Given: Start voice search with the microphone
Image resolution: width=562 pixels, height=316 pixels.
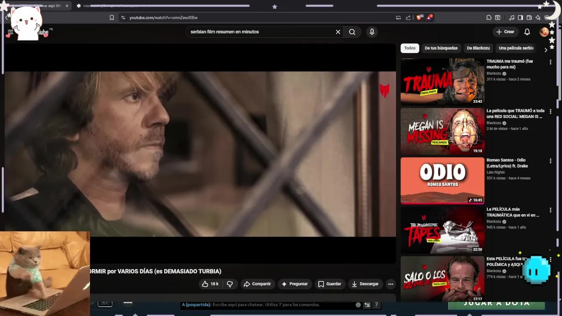Looking at the screenshot, I should click(372, 32).
